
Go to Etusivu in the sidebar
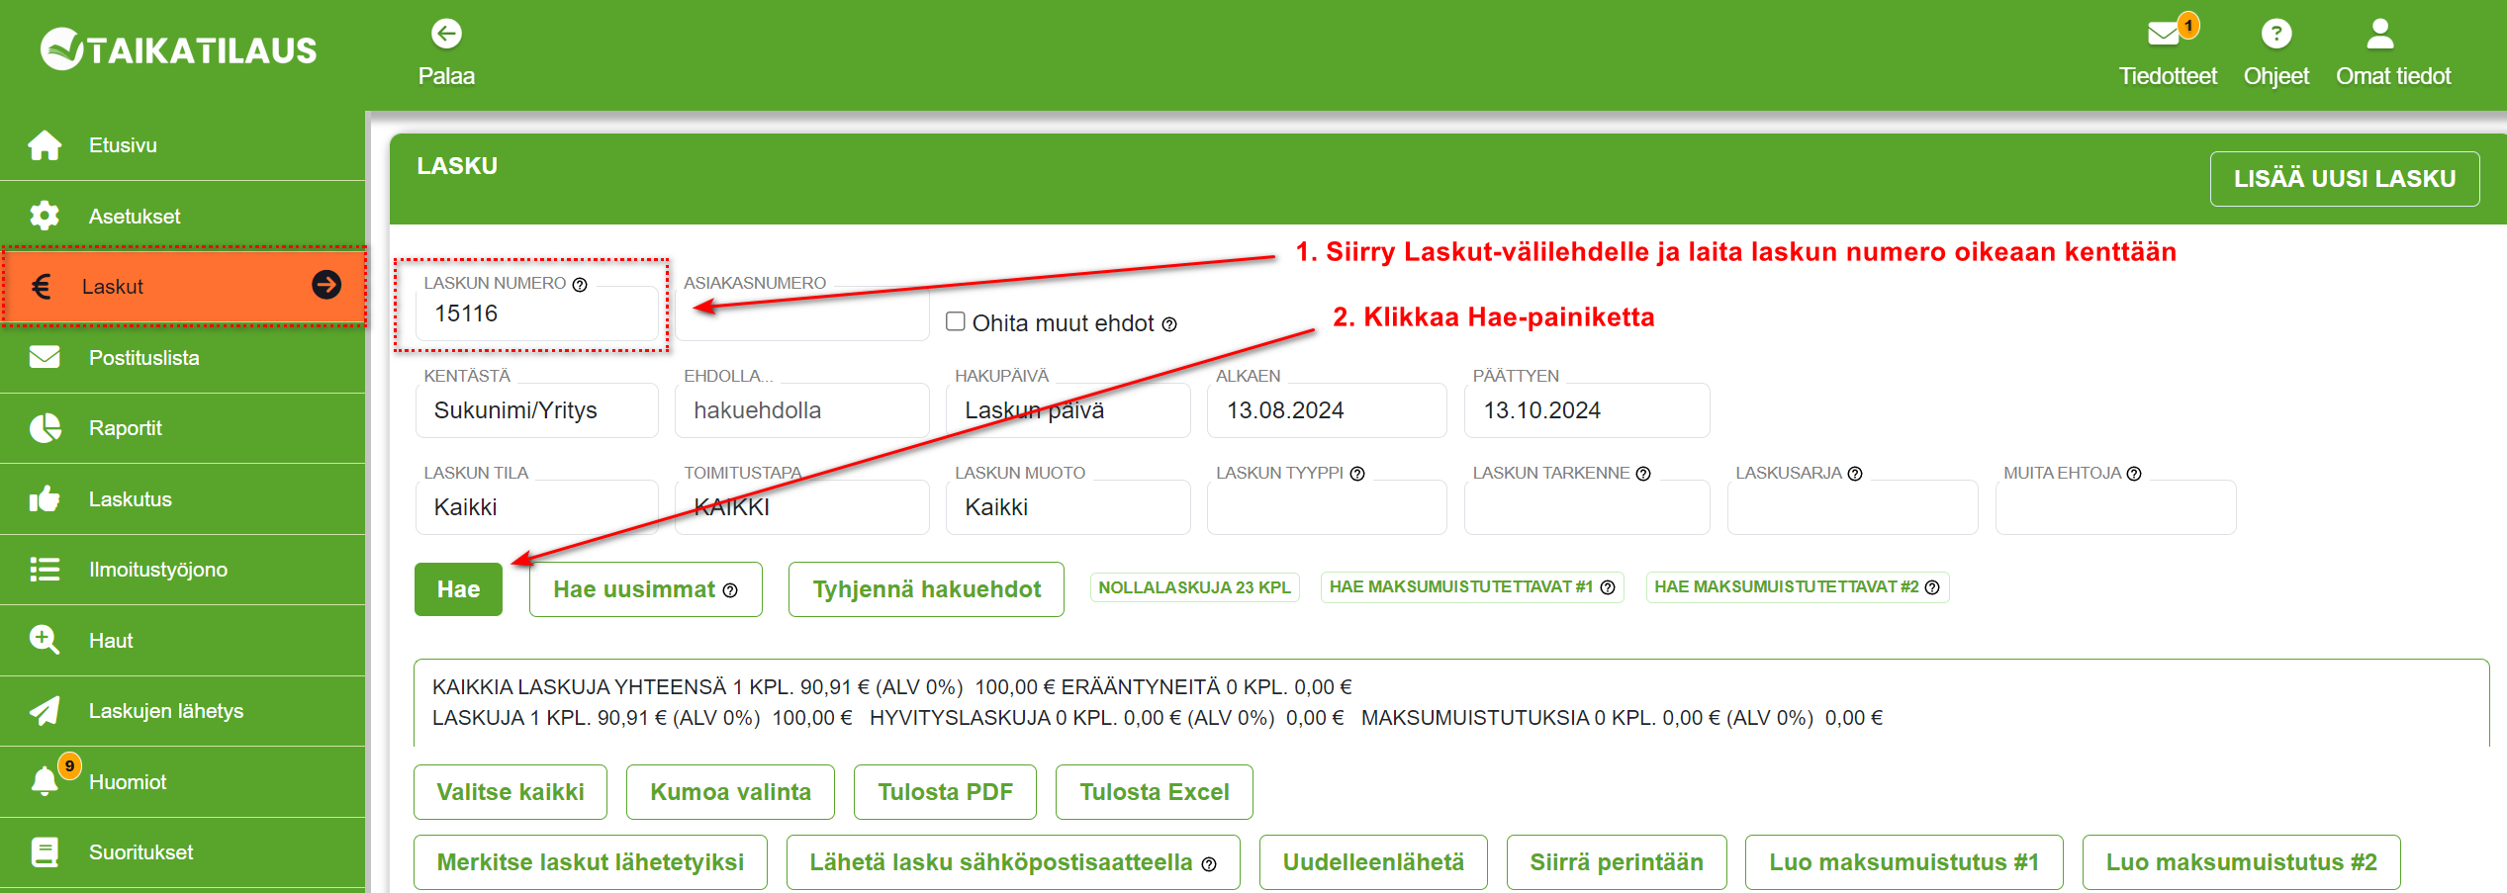[183, 145]
